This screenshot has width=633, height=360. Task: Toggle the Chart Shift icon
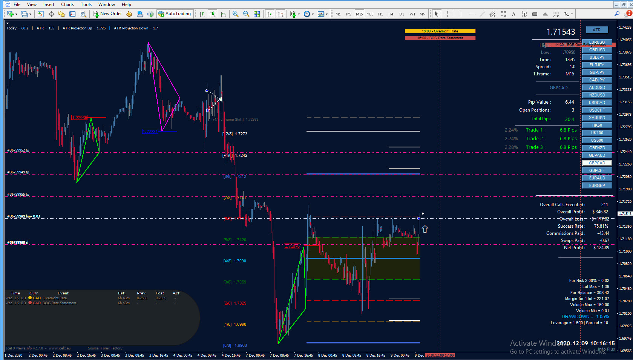(x=280, y=14)
